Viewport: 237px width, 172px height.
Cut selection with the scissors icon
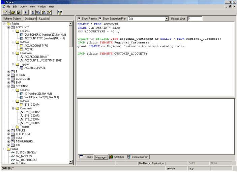coord(33,12)
